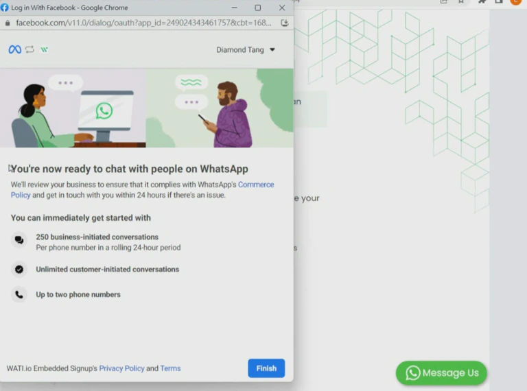Click the facebook.com URL address field
The height and width of the screenshot is (391, 527).
coord(143,23)
